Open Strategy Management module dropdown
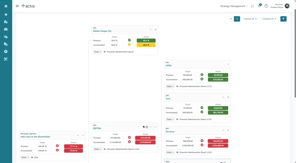296x163 pixels. point(234,6)
